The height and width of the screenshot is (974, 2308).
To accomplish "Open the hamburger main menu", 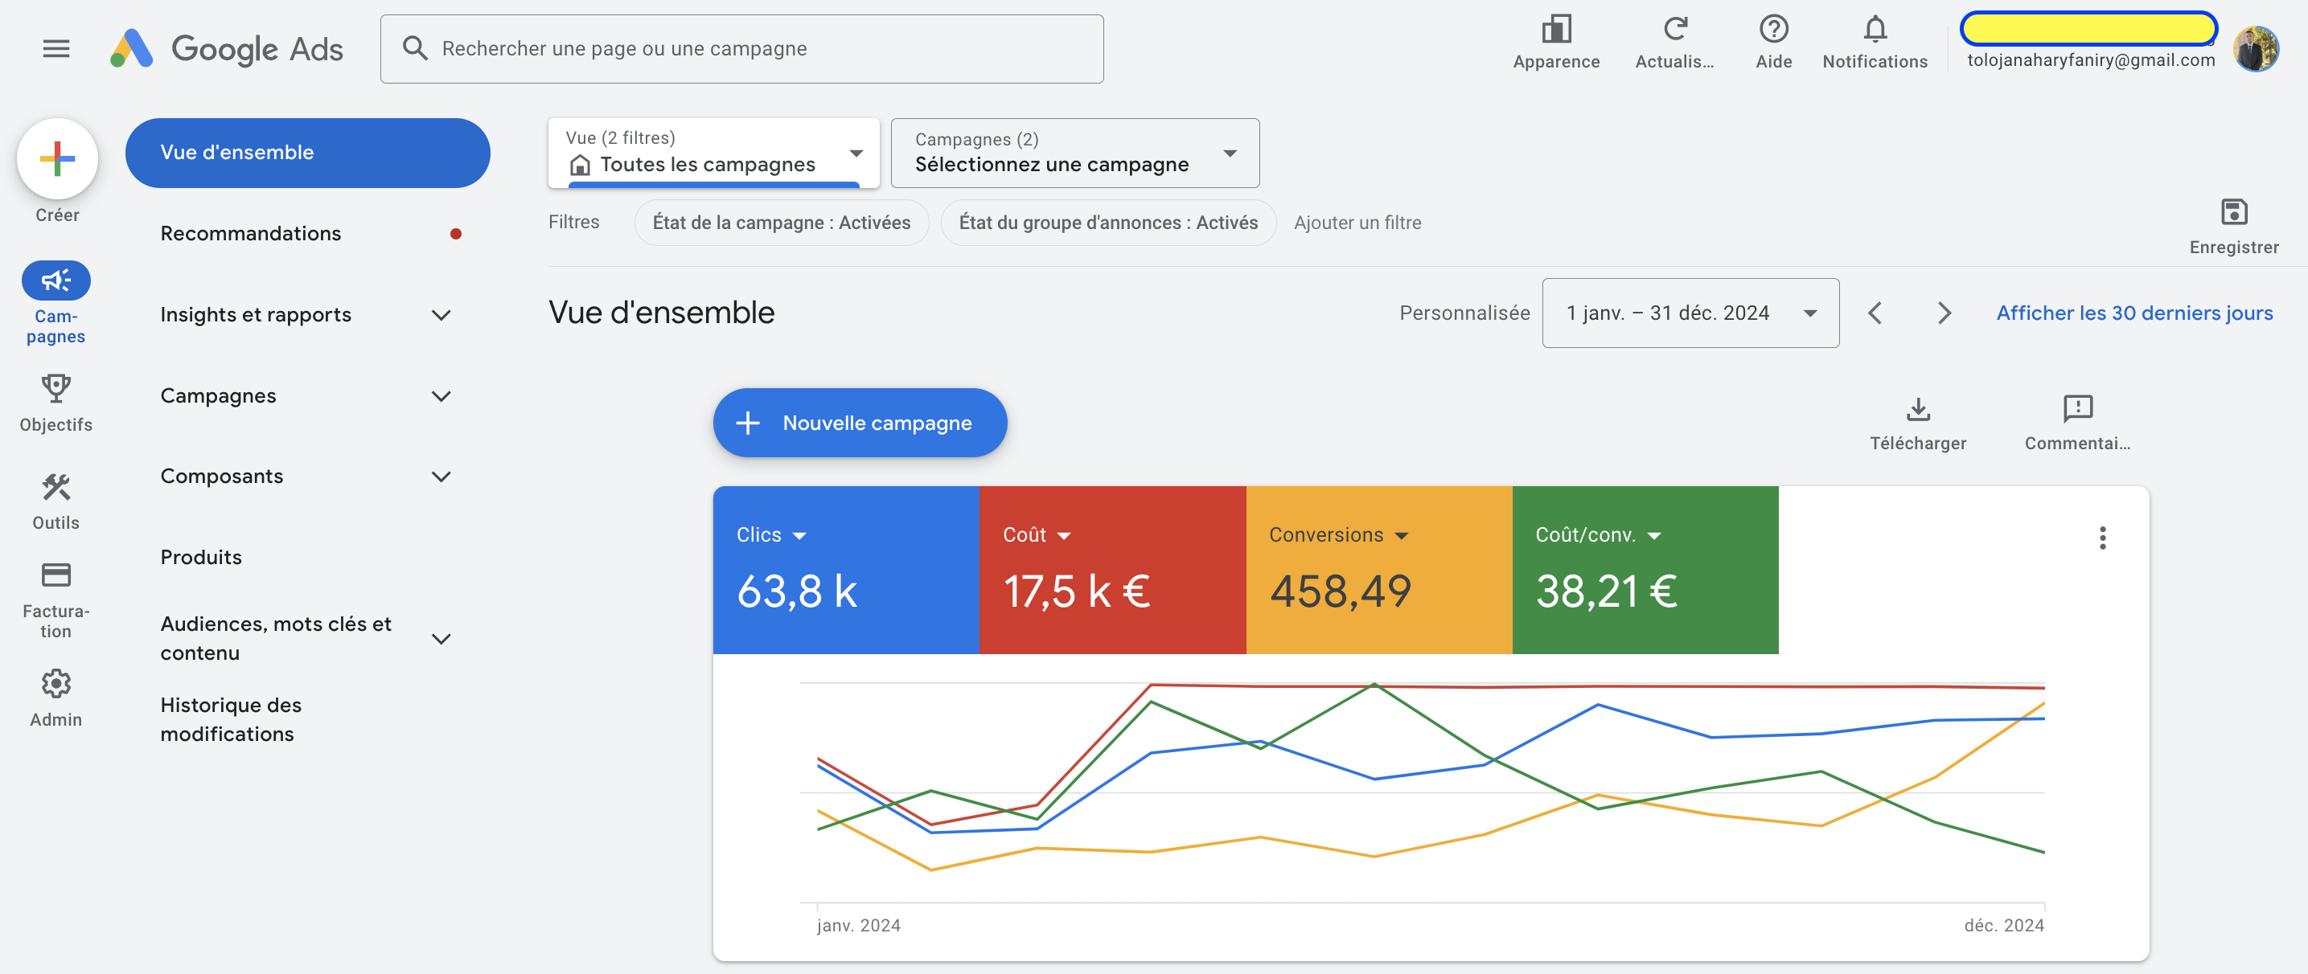I will [55, 48].
